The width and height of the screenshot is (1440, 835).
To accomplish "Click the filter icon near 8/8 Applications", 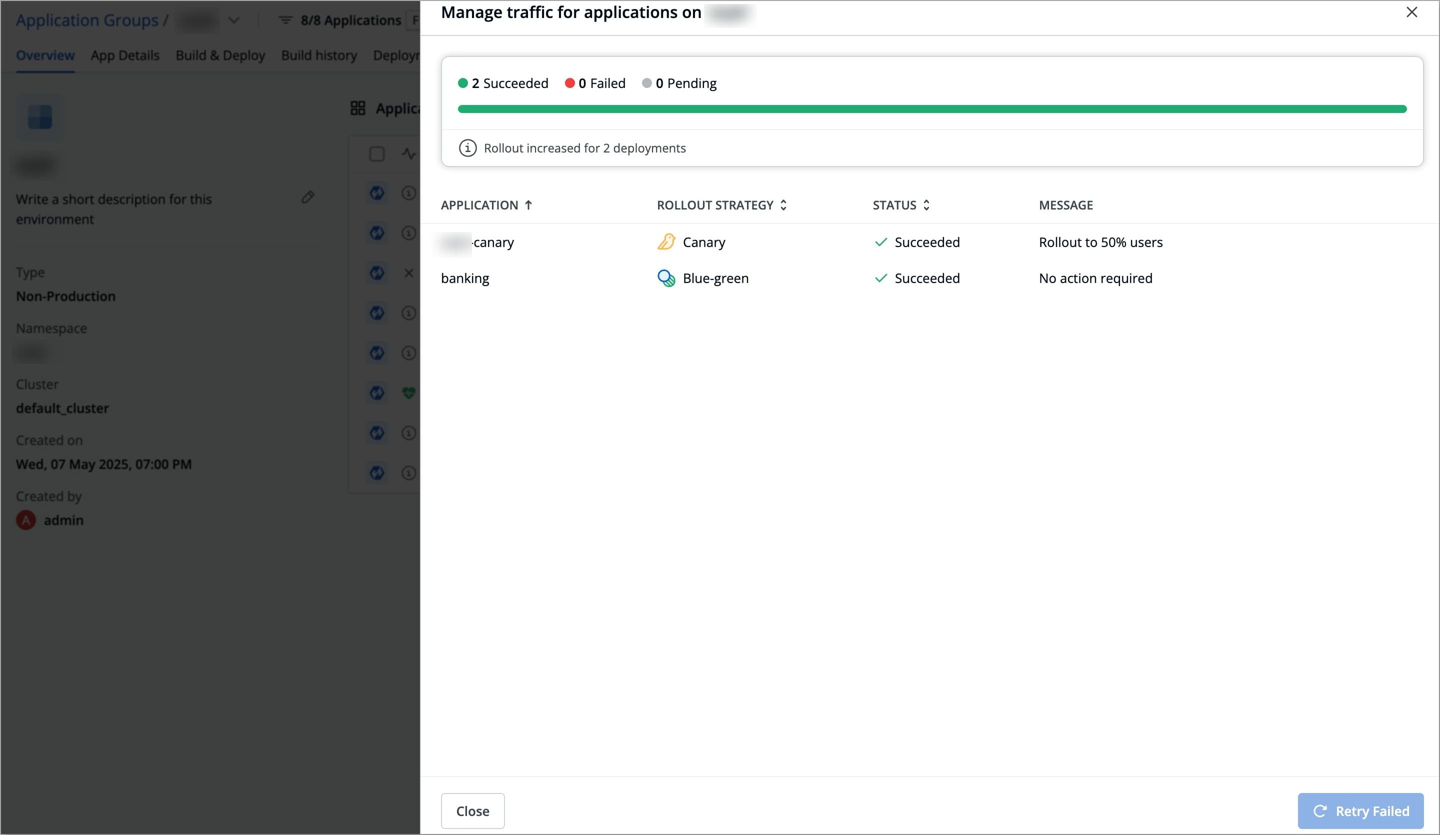I will 285,20.
